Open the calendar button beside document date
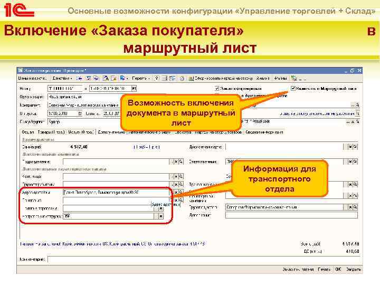This screenshot has height=285, width=380. tap(134, 89)
